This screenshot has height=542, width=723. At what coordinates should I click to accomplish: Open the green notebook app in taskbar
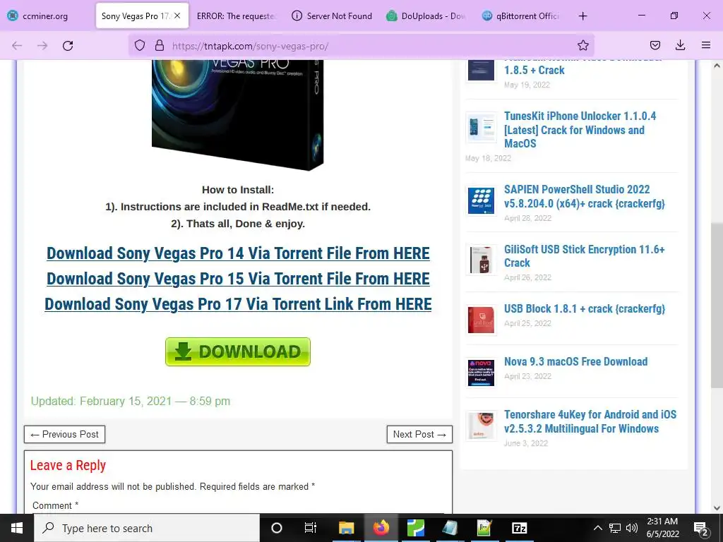[x=484, y=528]
